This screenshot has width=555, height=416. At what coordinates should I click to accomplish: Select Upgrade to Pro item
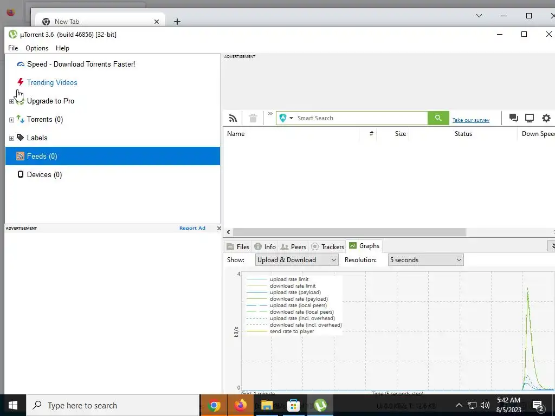click(50, 101)
